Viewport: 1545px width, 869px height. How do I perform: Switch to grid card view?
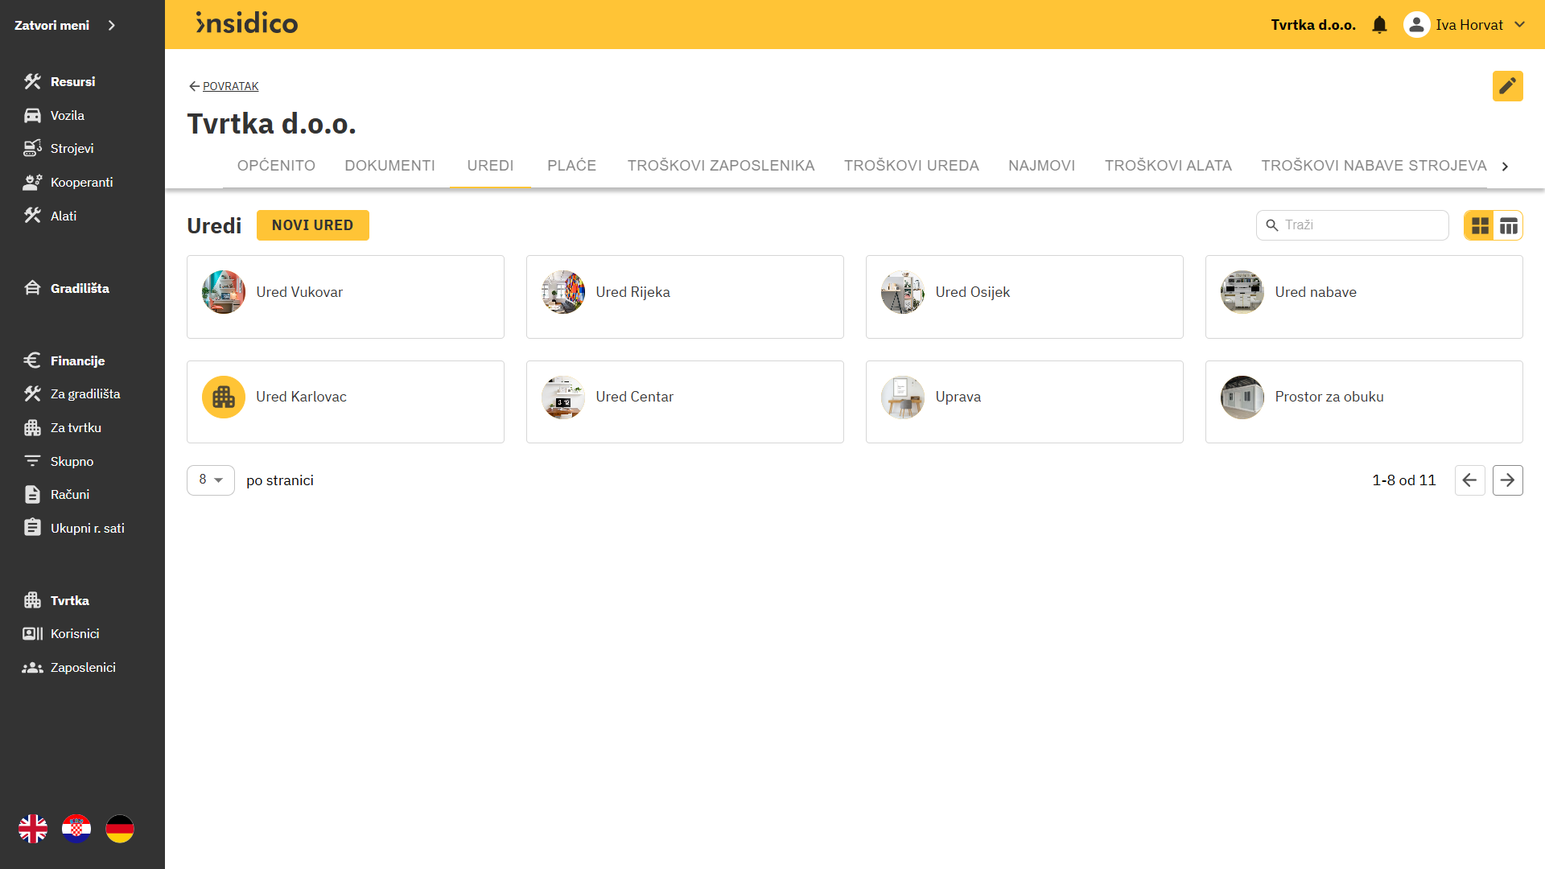[1480, 225]
